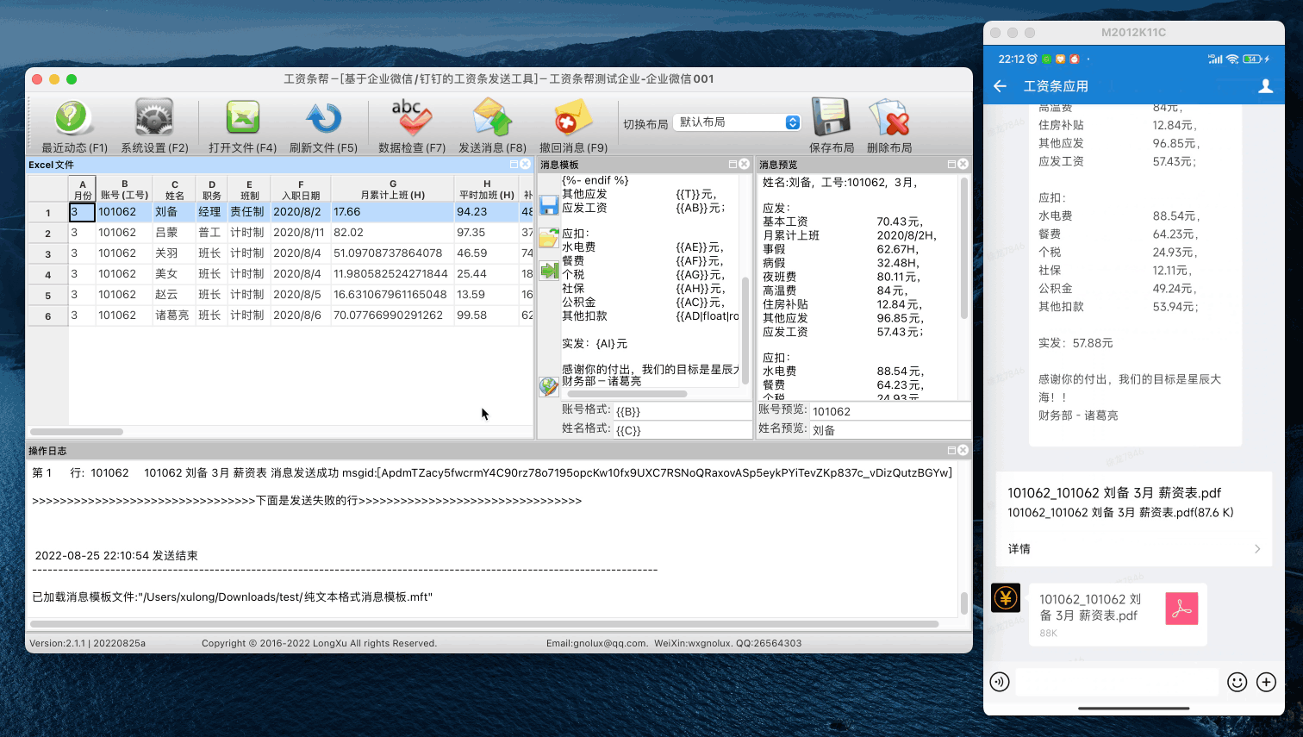Close the 消息模板 panel
Viewport: 1303px width, 737px height.
(745, 164)
